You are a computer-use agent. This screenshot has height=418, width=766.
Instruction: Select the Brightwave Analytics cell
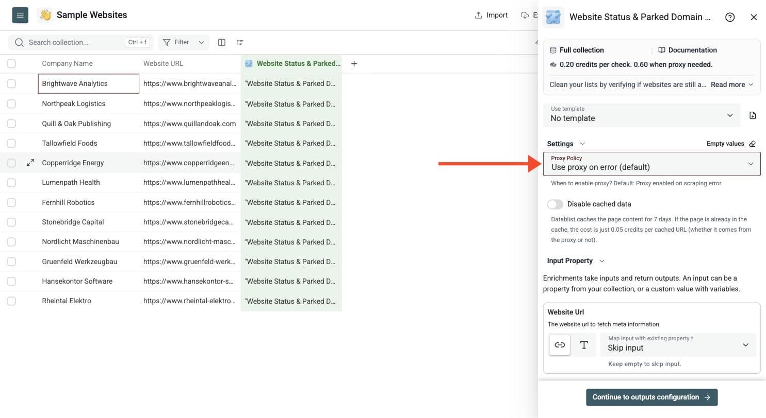click(x=89, y=84)
